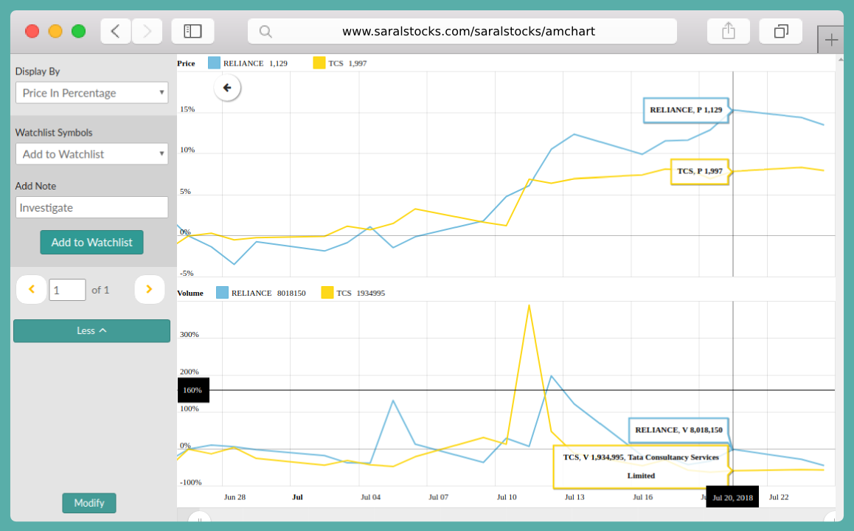Click the 300% volume axis label
The height and width of the screenshot is (531, 854).
190,334
